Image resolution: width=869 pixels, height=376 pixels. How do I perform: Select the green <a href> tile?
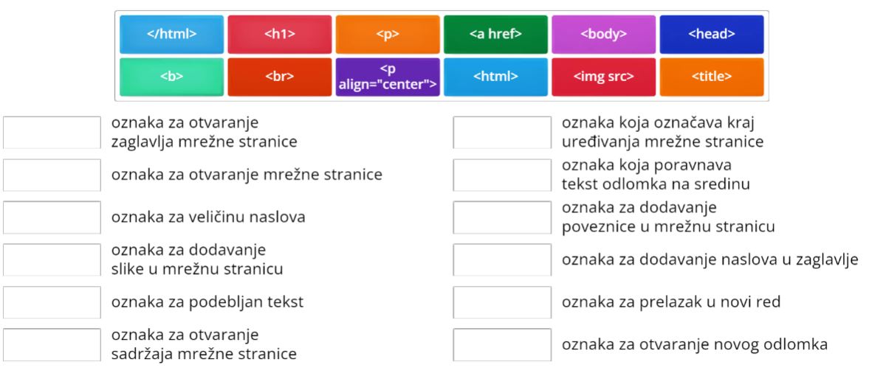tap(495, 34)
